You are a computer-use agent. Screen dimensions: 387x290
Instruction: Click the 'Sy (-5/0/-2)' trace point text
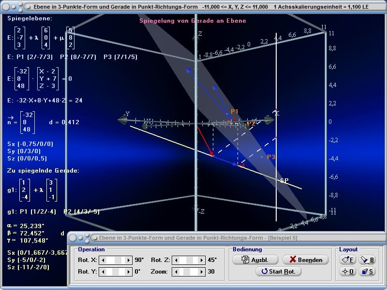tap(26, 260)
